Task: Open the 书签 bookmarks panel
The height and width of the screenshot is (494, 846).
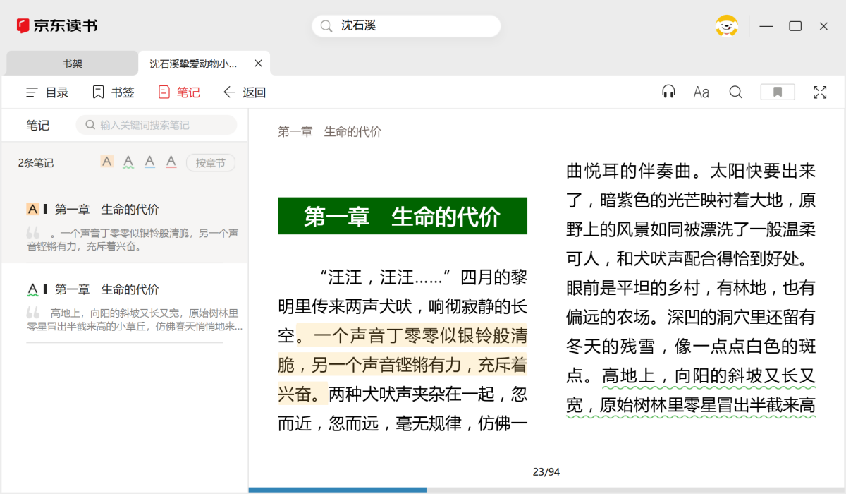Action: pos(113,92)
